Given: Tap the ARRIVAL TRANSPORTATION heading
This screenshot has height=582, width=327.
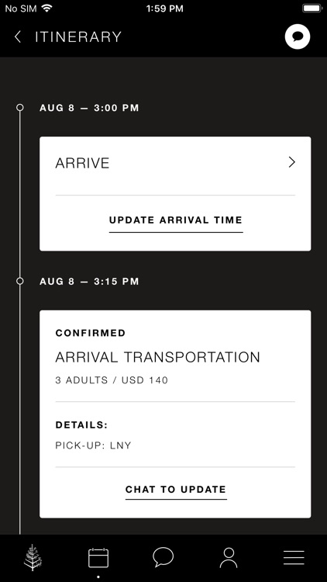Looking at the screenshot, I should coord(157,358).
